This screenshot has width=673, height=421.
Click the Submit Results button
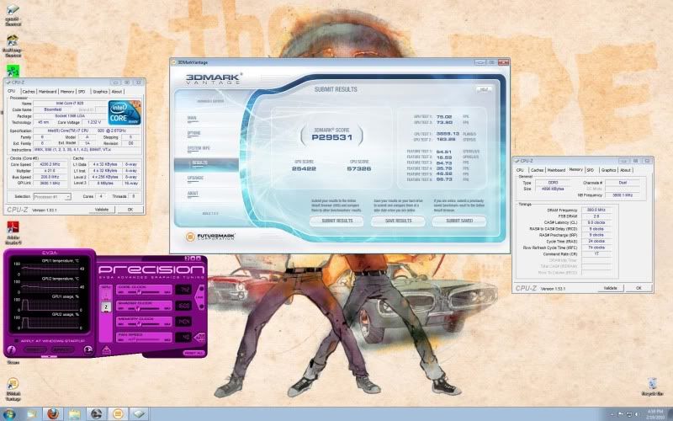coord(336,221)
